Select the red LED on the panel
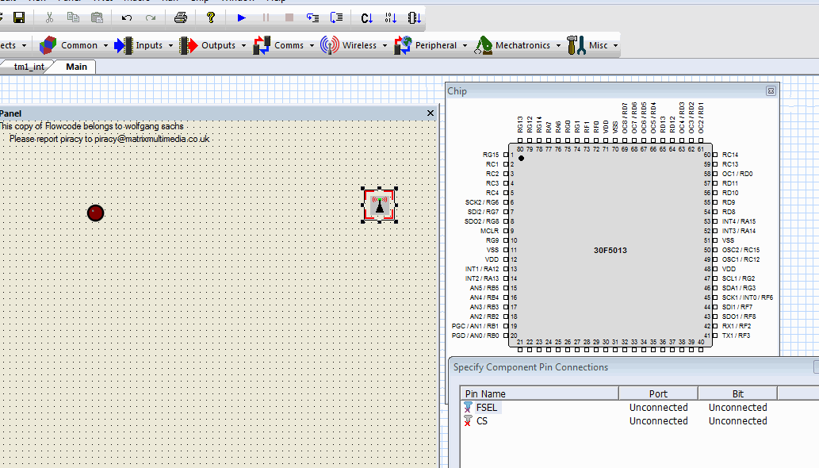 [x=96, y=213]
